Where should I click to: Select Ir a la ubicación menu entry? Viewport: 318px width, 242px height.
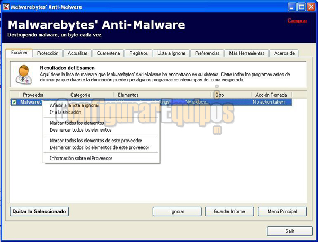pyautogui.click(x=101, y=112)
